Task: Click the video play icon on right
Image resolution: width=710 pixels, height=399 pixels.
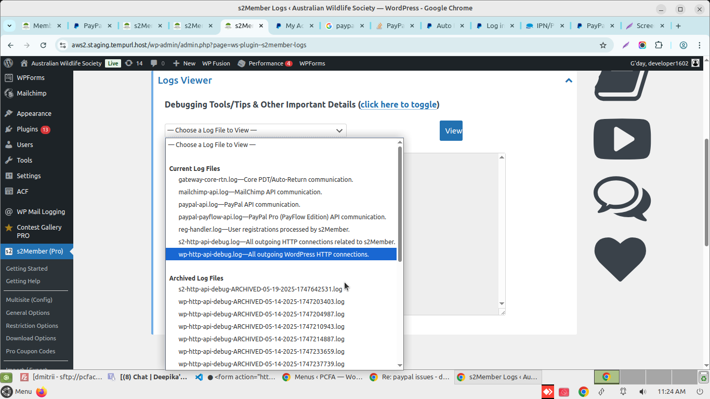Action: tap(622, 139)
